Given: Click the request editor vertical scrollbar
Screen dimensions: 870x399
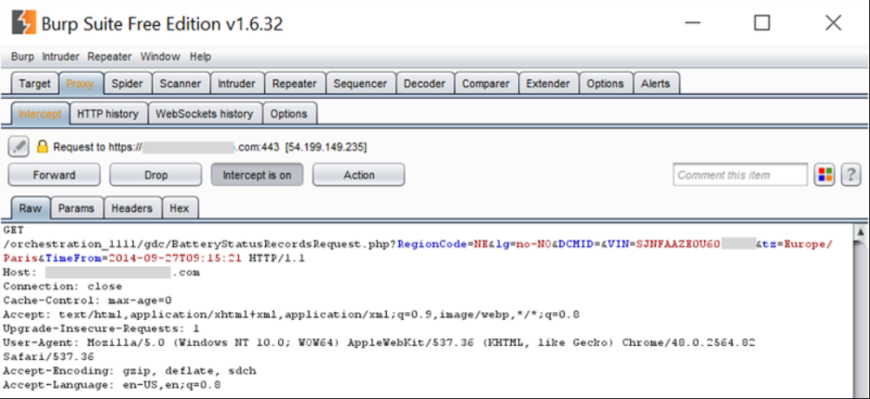Looking at the screenshot, I should pos(860,310).
